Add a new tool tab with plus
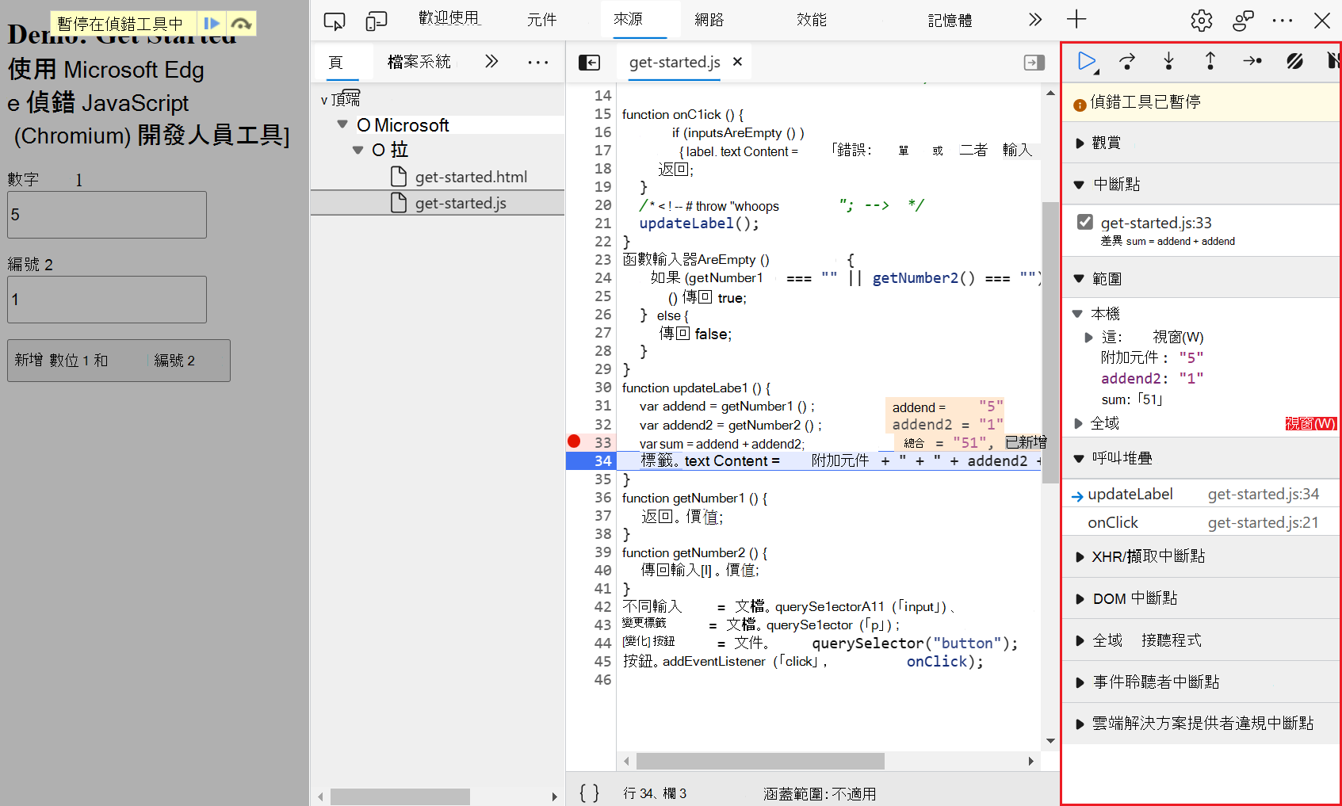This screenshot has width=1342, height=806. point(1076,20)
